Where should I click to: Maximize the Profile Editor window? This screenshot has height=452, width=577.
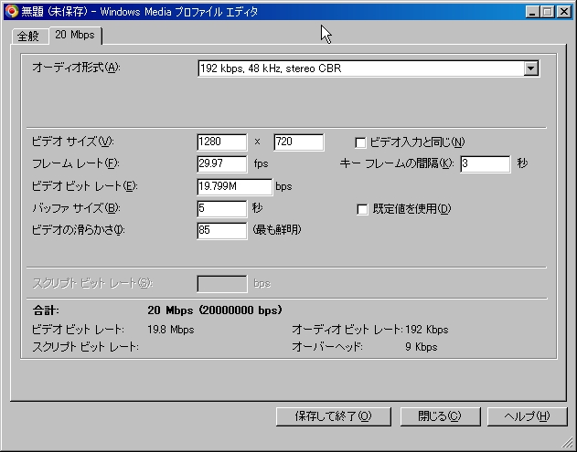point(547,12)
